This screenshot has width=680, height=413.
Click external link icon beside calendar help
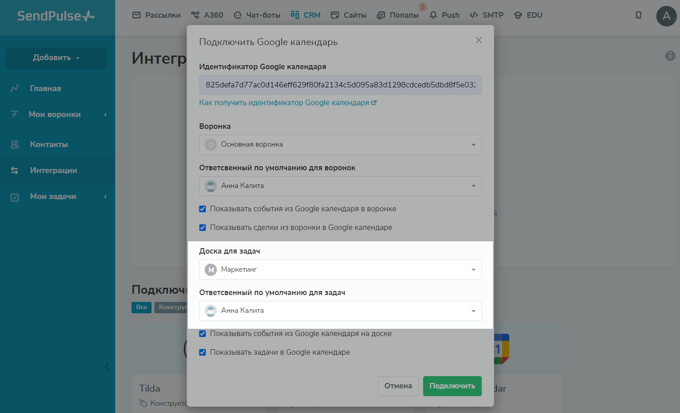point(374,103)
